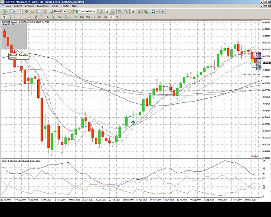Select the crosshair tool
Screen dimensions: 271x217
[x=10, y=17]
